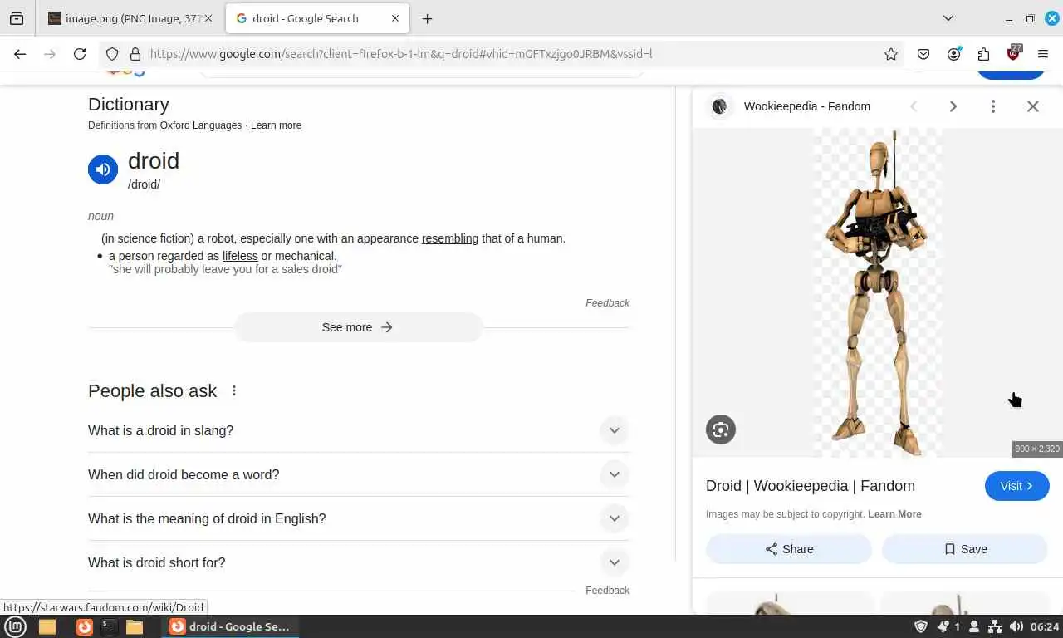Open the Firefox hamburger menu
This screenshot has height=638, width=1063.
click(1043, 54)
